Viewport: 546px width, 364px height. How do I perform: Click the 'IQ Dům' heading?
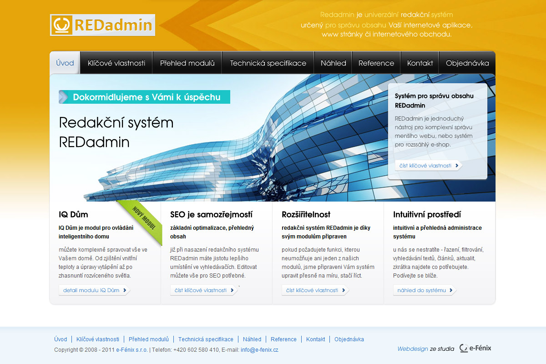point(73,214)
